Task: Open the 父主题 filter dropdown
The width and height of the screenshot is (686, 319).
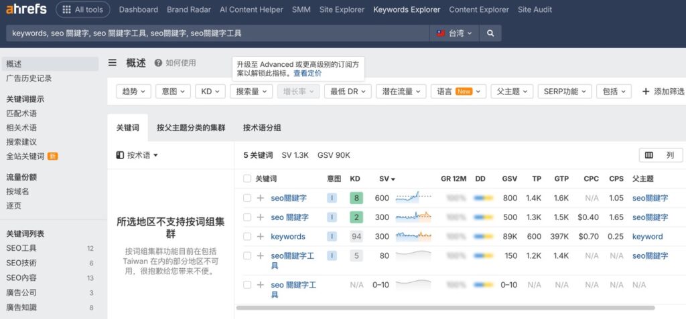Action: [512, 92]
